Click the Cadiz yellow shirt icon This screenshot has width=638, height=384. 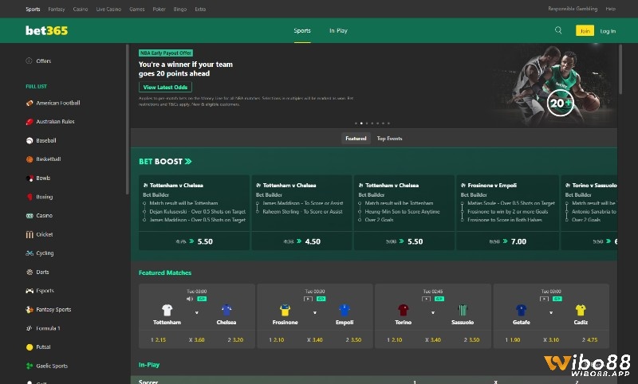tap(581, 311)
